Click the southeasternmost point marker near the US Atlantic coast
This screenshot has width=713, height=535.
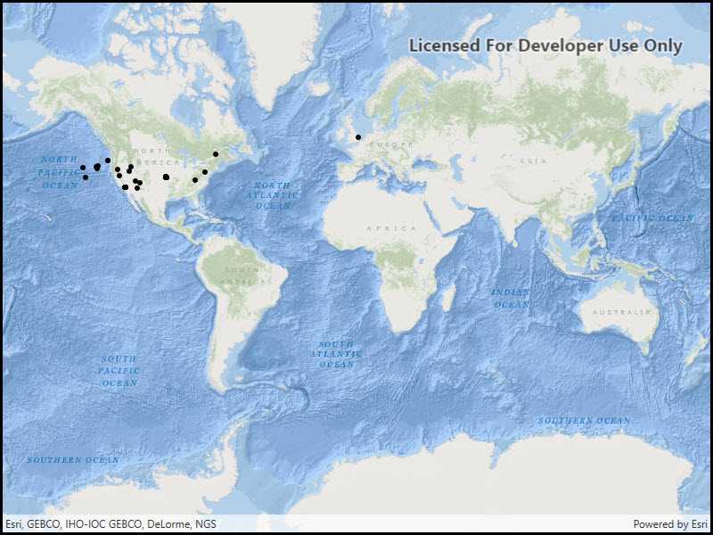(x=195, y=180)
